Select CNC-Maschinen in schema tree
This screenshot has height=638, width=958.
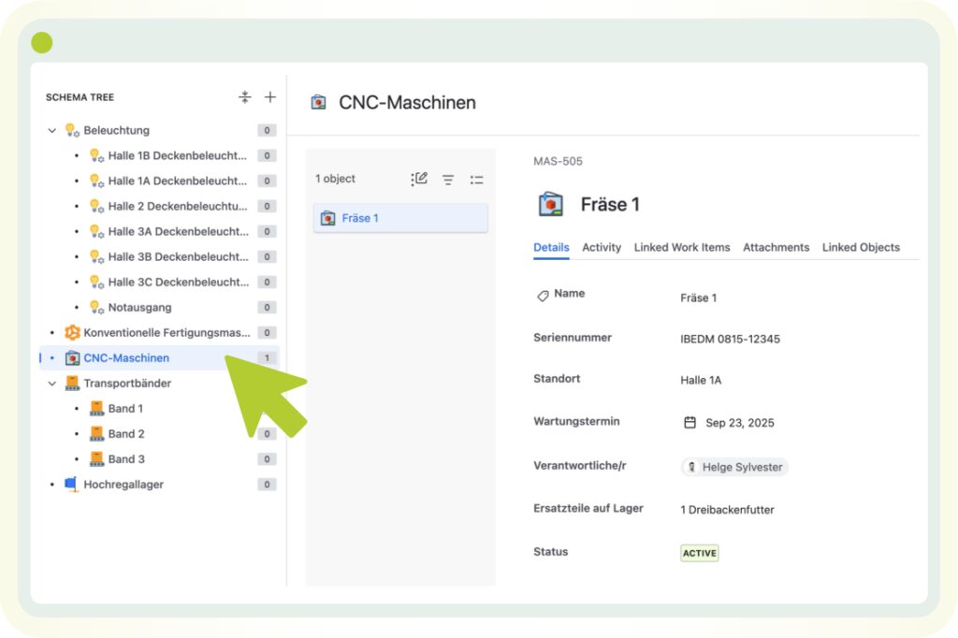tap(126, 358)
